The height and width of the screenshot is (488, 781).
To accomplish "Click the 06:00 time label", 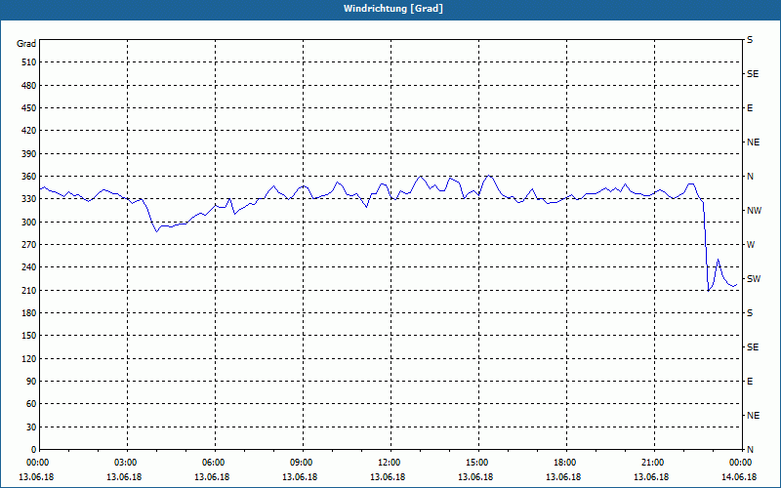I will (x=212, y=462).
